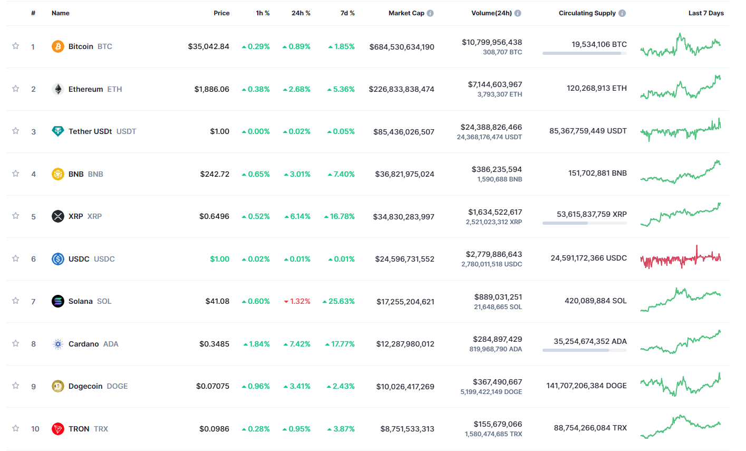Sort table by Price column
Screen dimensions: 746x451
click(221, 13)
